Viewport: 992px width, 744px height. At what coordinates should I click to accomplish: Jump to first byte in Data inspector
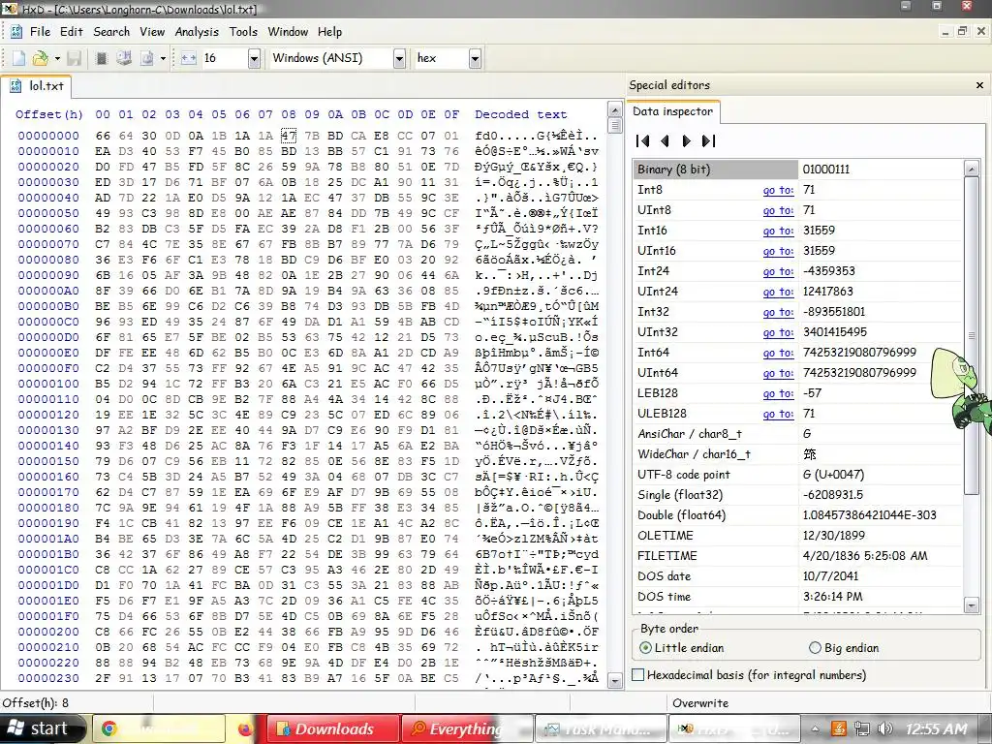[643, 141]
